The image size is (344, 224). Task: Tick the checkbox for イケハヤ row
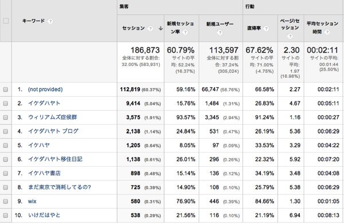pyautogui.click(x=6, y=146)
